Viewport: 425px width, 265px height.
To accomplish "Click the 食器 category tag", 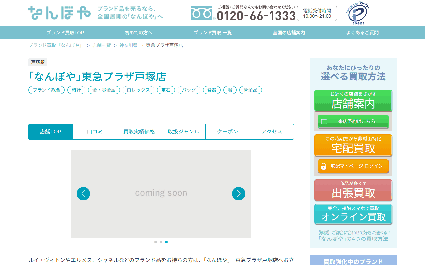I will [x=212, y=90].
